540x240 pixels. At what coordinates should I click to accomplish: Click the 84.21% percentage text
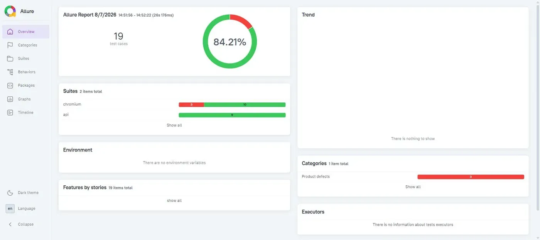(230, 42)
